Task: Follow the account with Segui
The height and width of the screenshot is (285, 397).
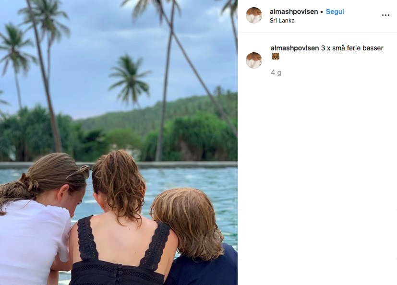Action: coord(335,12)
